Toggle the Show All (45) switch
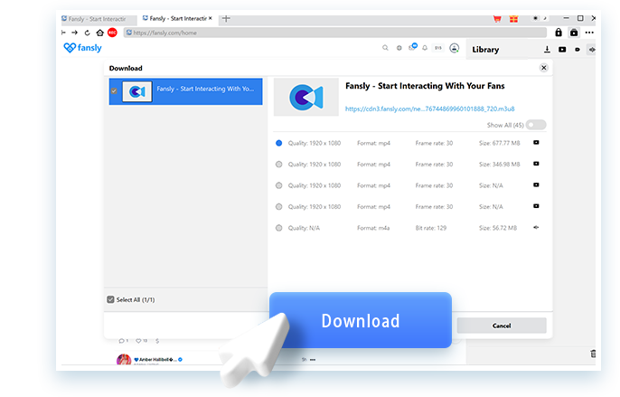 click(536, 125)
